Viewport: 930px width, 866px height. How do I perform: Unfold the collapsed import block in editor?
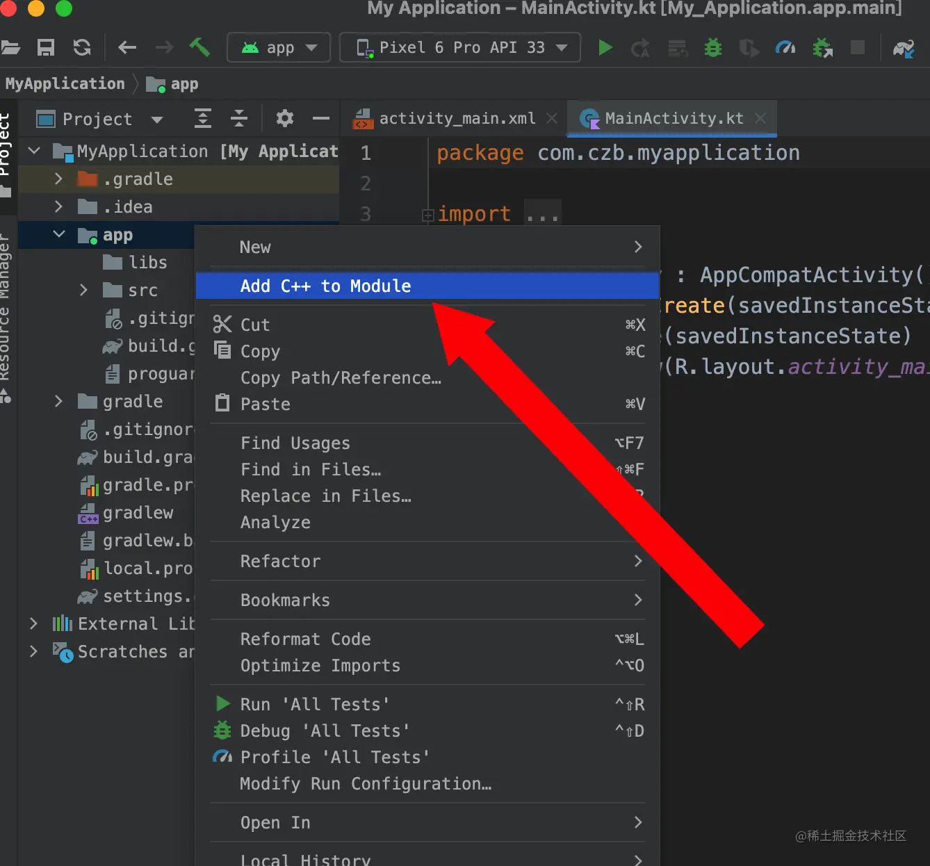tap(428, 215)
